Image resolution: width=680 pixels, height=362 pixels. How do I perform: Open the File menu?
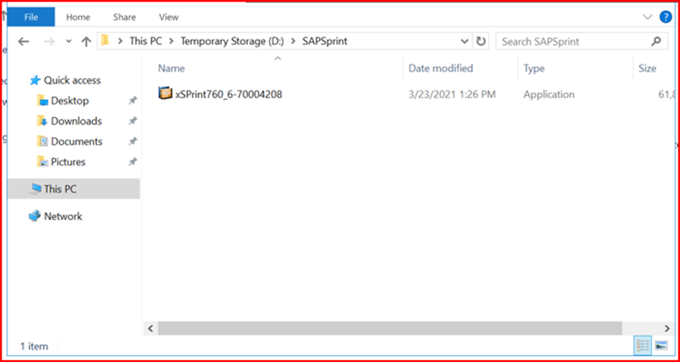click(x=31, y=17)
